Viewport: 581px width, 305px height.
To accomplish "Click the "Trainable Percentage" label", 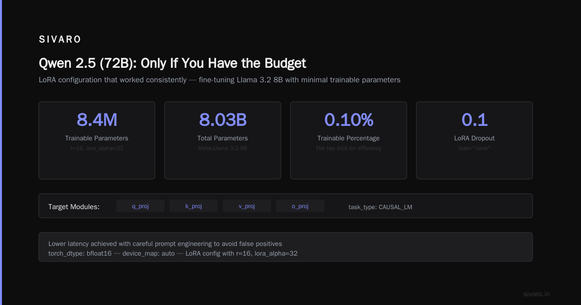I will click(349, 138).
